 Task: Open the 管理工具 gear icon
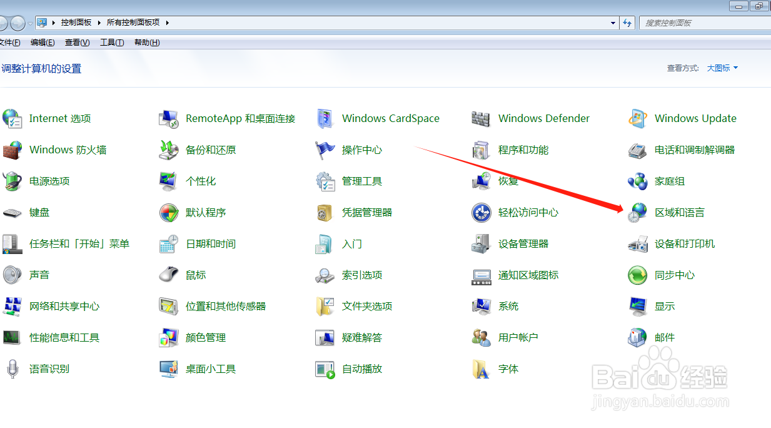[325, 181]
